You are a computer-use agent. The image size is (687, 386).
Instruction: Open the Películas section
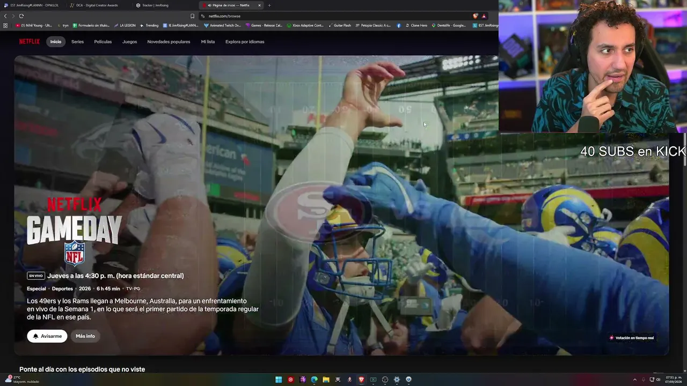[x=103, y=42]
